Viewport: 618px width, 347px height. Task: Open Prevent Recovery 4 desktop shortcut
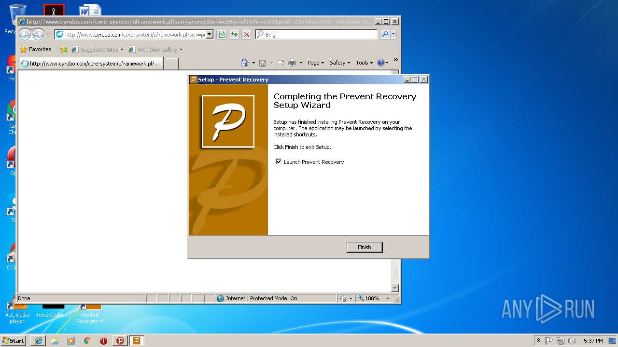click(90, 313)
